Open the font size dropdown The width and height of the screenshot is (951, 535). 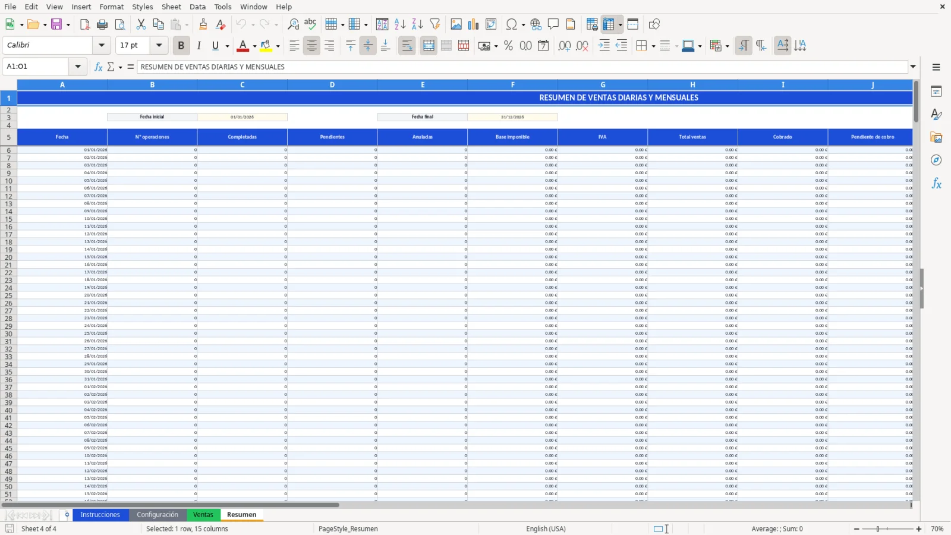tap(159, 45)
